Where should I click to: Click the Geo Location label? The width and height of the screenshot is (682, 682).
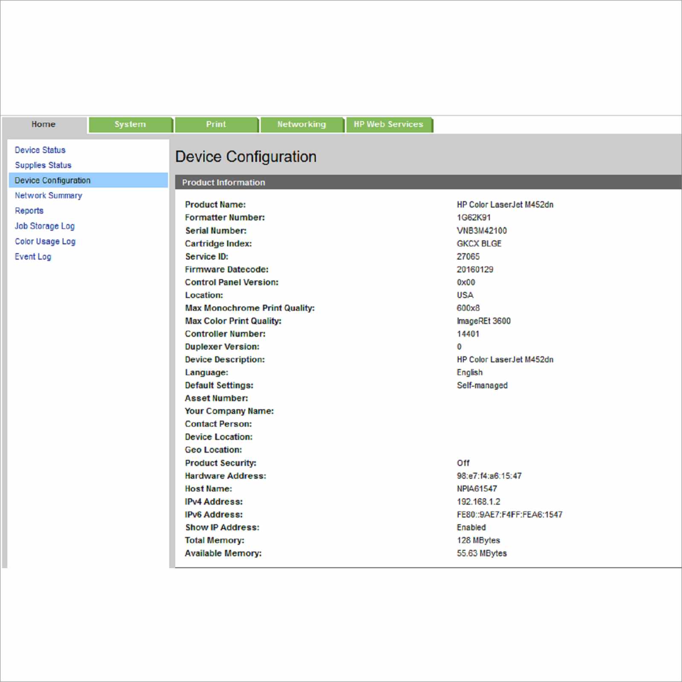pos(214,450)
